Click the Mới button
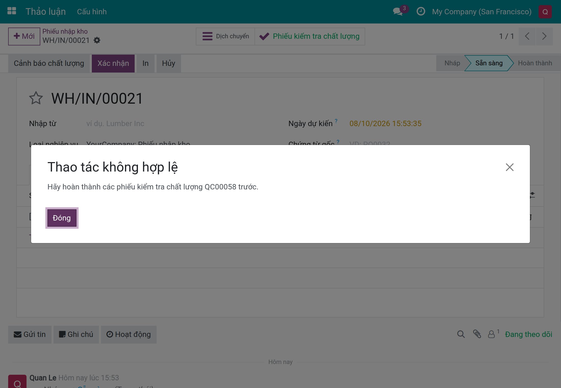 click(x=24, y=36)
